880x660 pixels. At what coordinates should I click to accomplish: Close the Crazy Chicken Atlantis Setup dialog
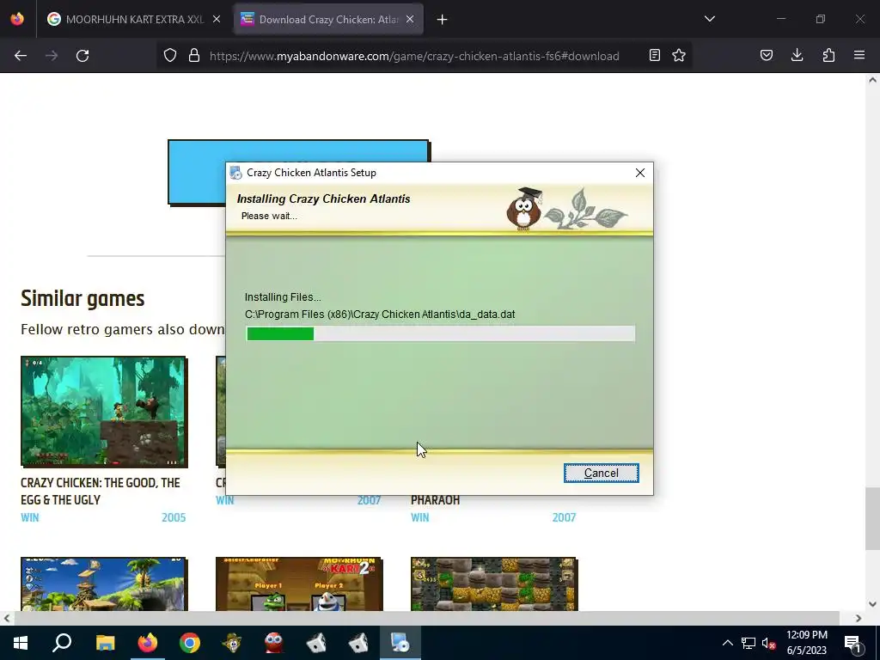pos(639,173)
